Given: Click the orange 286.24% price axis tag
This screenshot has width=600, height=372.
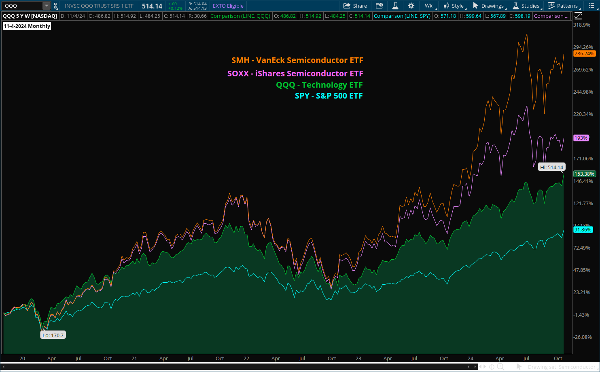Looking at the screenshot, I should [x=584, y=53].
